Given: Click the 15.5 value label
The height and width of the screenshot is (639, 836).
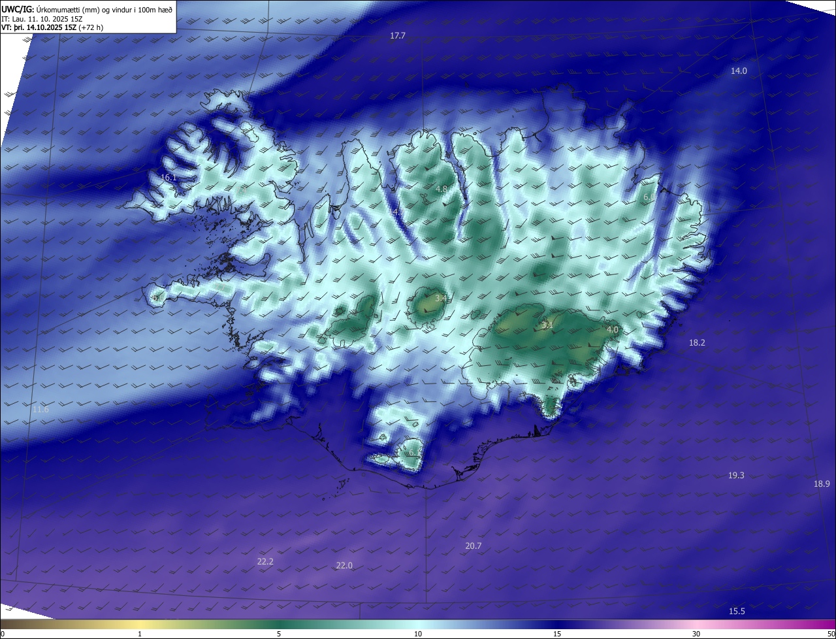Looking at the screenshot, I should (737, 612).
